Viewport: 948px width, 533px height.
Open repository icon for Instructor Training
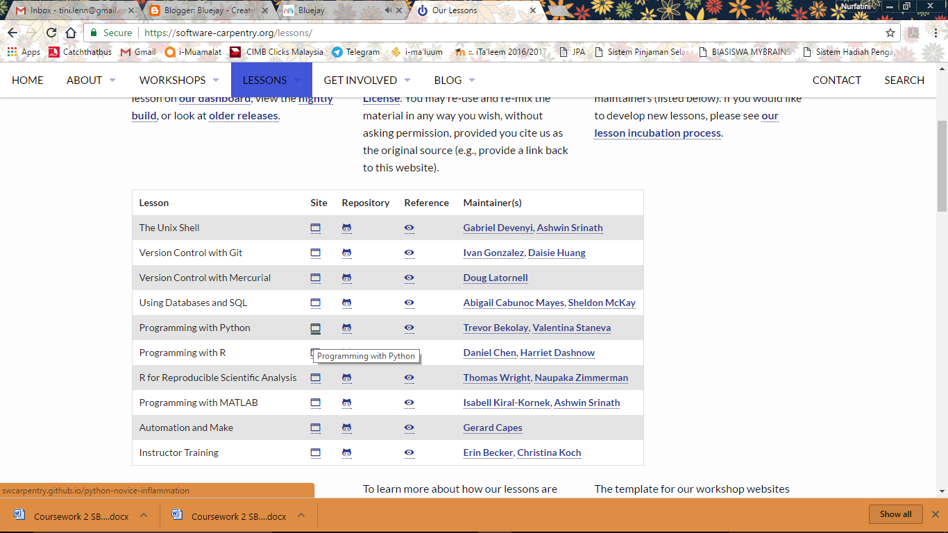346,452
